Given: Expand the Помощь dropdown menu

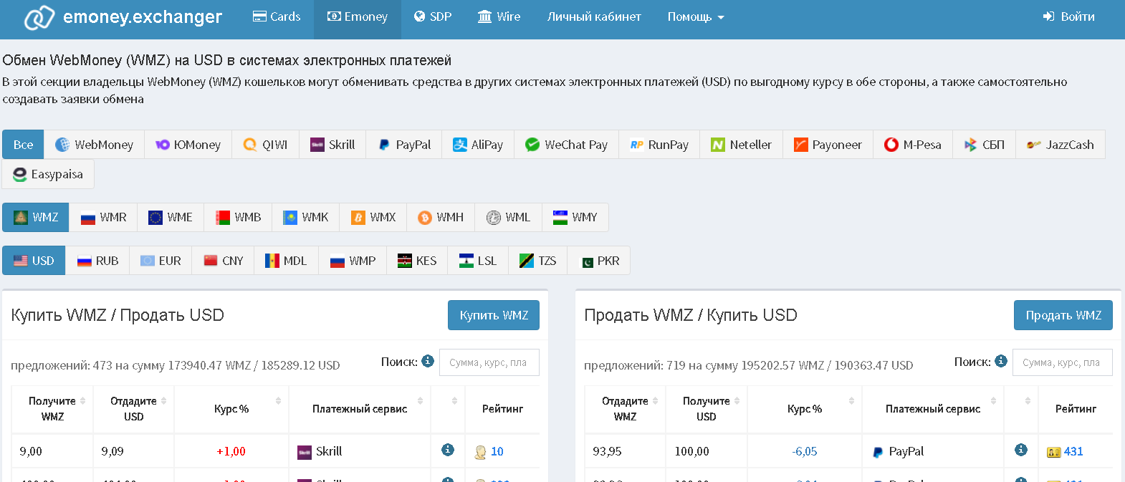Looking at the screenshot, I should [x=695, y=17].
